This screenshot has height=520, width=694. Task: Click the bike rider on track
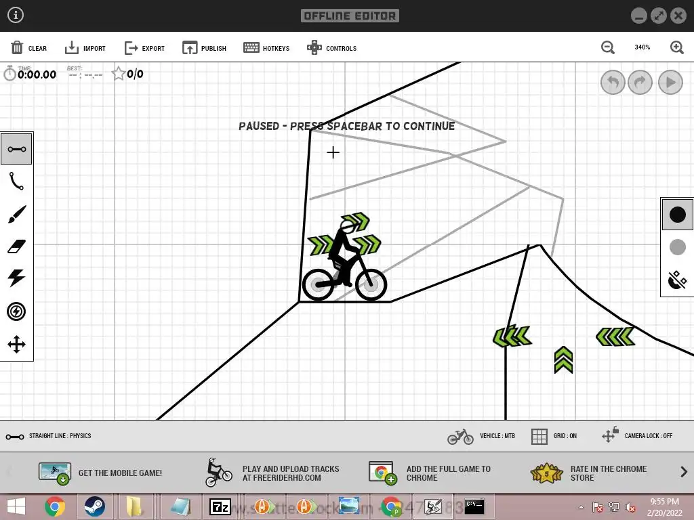[x=344, y=261]
